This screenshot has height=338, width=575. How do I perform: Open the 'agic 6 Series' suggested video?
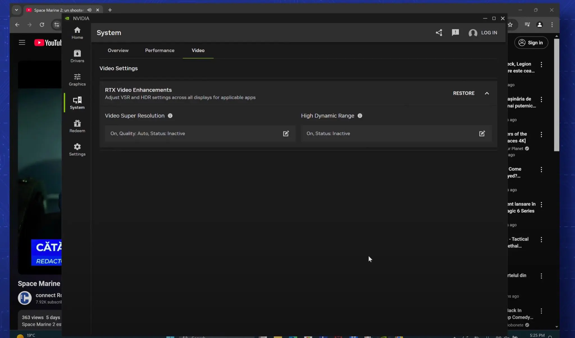[x=521, y=208]
